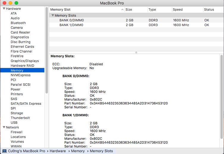Open Graphics/Displays in sidebar
Image resolution: width=224 pixels, height=154 pixels.
point(25,61)
